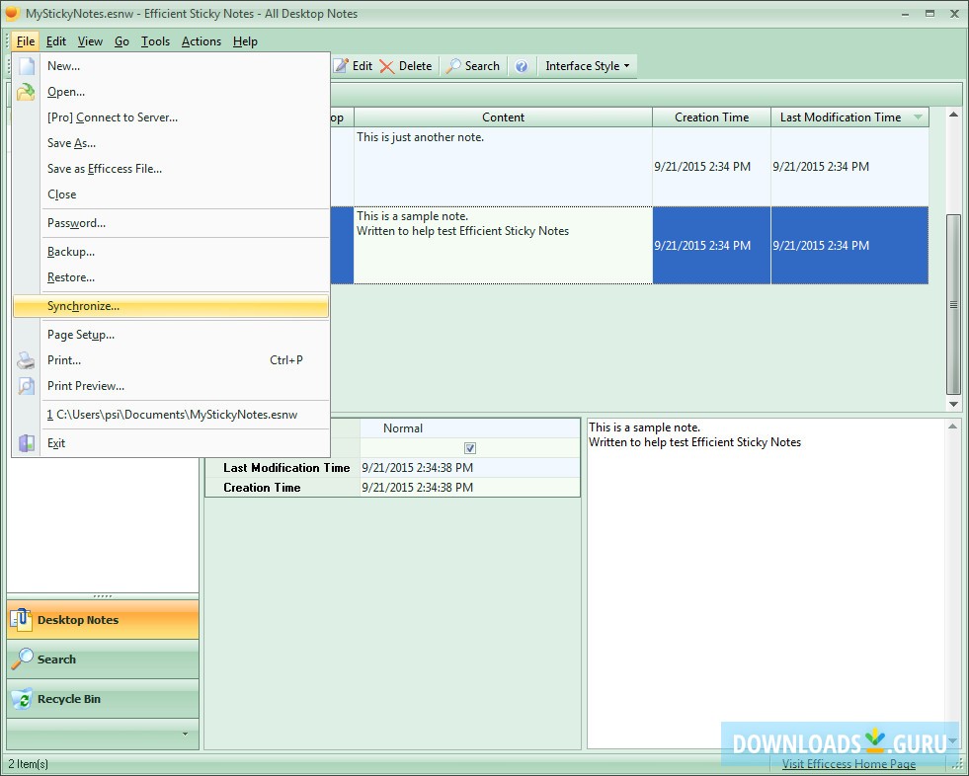The height and width of the screenshot is (776, 969).
Task: Click the Edit pencil icon in toolbar
Action: tap(341, 66)
